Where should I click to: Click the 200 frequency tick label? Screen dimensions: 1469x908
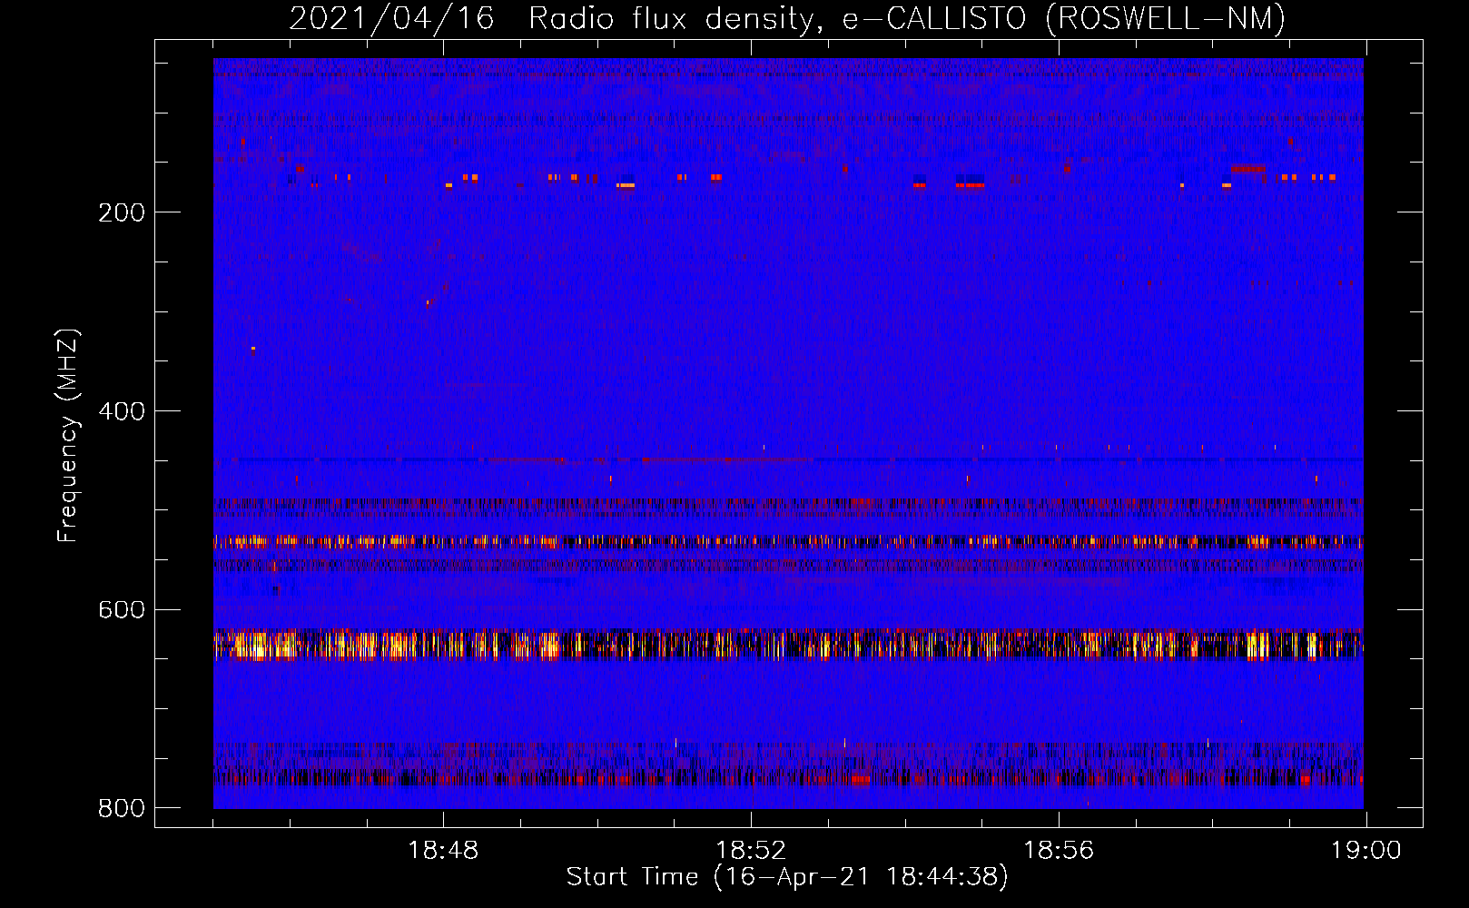pyautogui.click(x=122, y=212)
